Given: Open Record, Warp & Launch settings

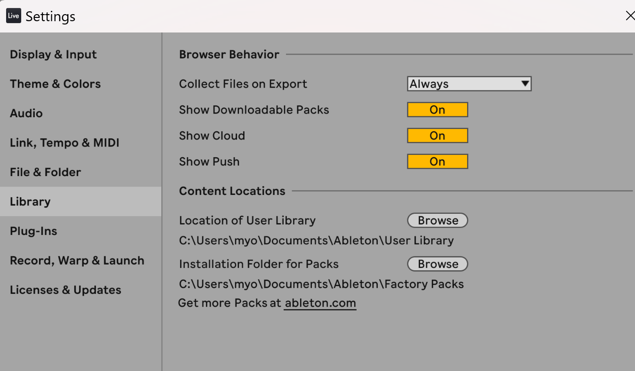Looking at the screenshot, I should [x=77, y=260].
